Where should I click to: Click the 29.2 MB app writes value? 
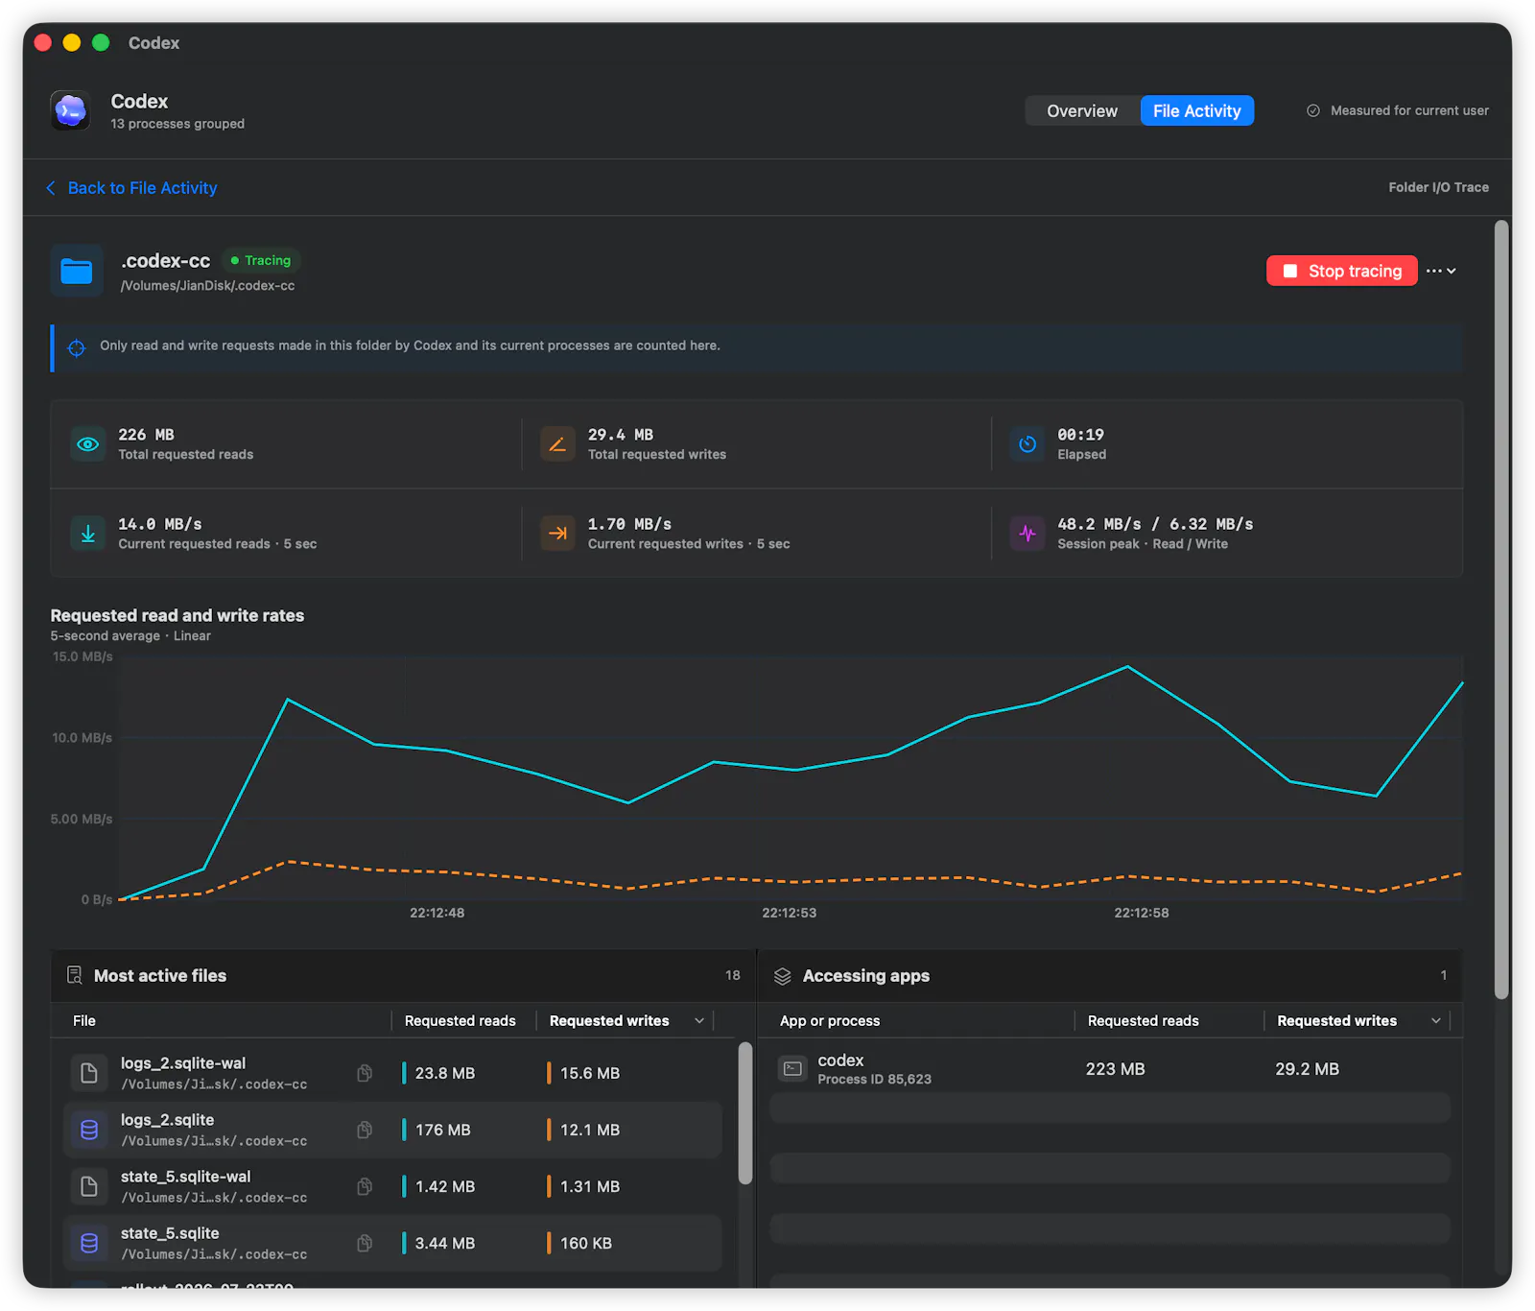click(1307, 1069)
